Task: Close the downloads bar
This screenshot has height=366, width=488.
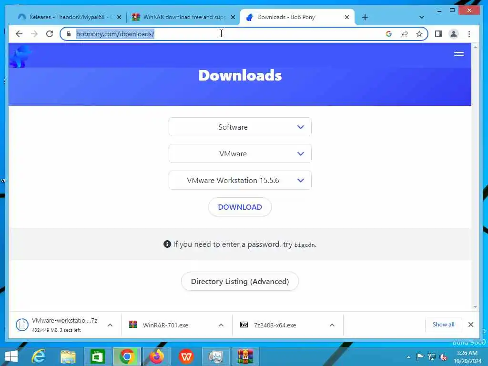Action: point(470,325)
